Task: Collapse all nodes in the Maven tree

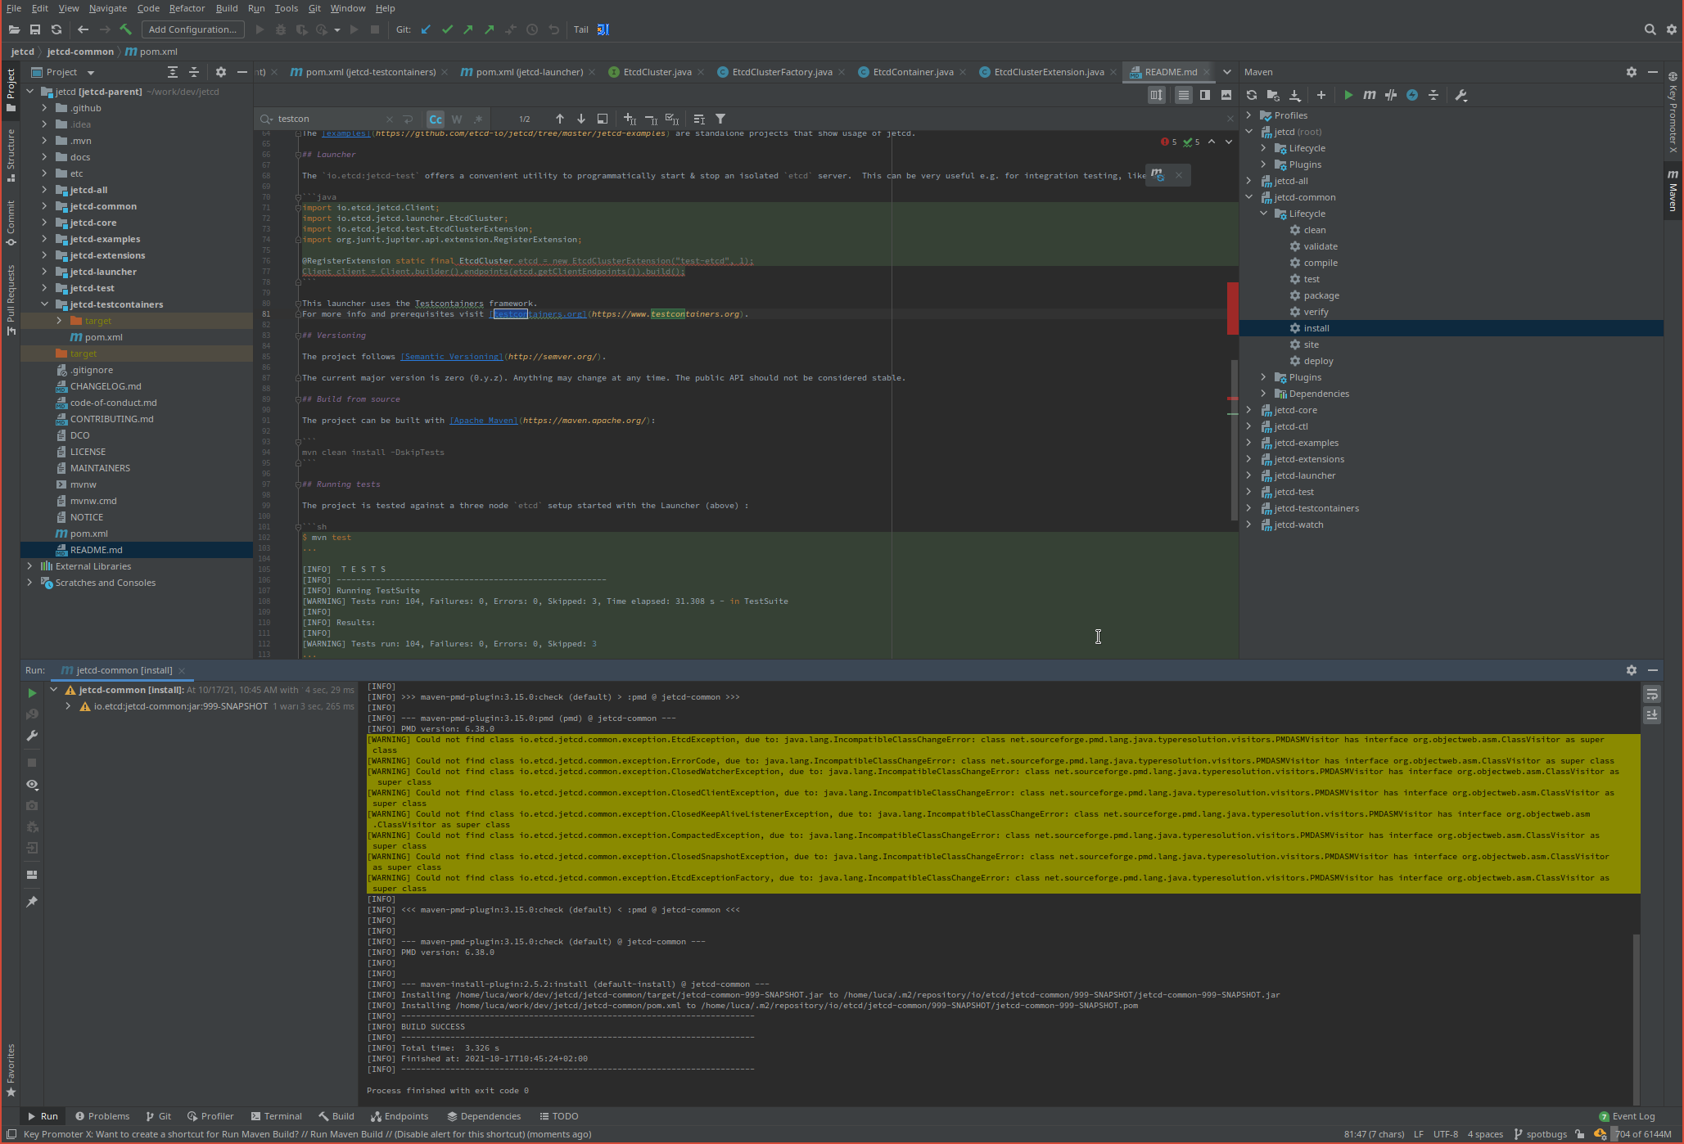Action: point(1433,95)
